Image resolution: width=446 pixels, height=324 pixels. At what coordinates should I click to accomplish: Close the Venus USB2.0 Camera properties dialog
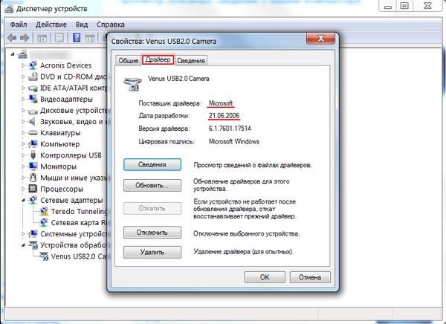point(320,39)
